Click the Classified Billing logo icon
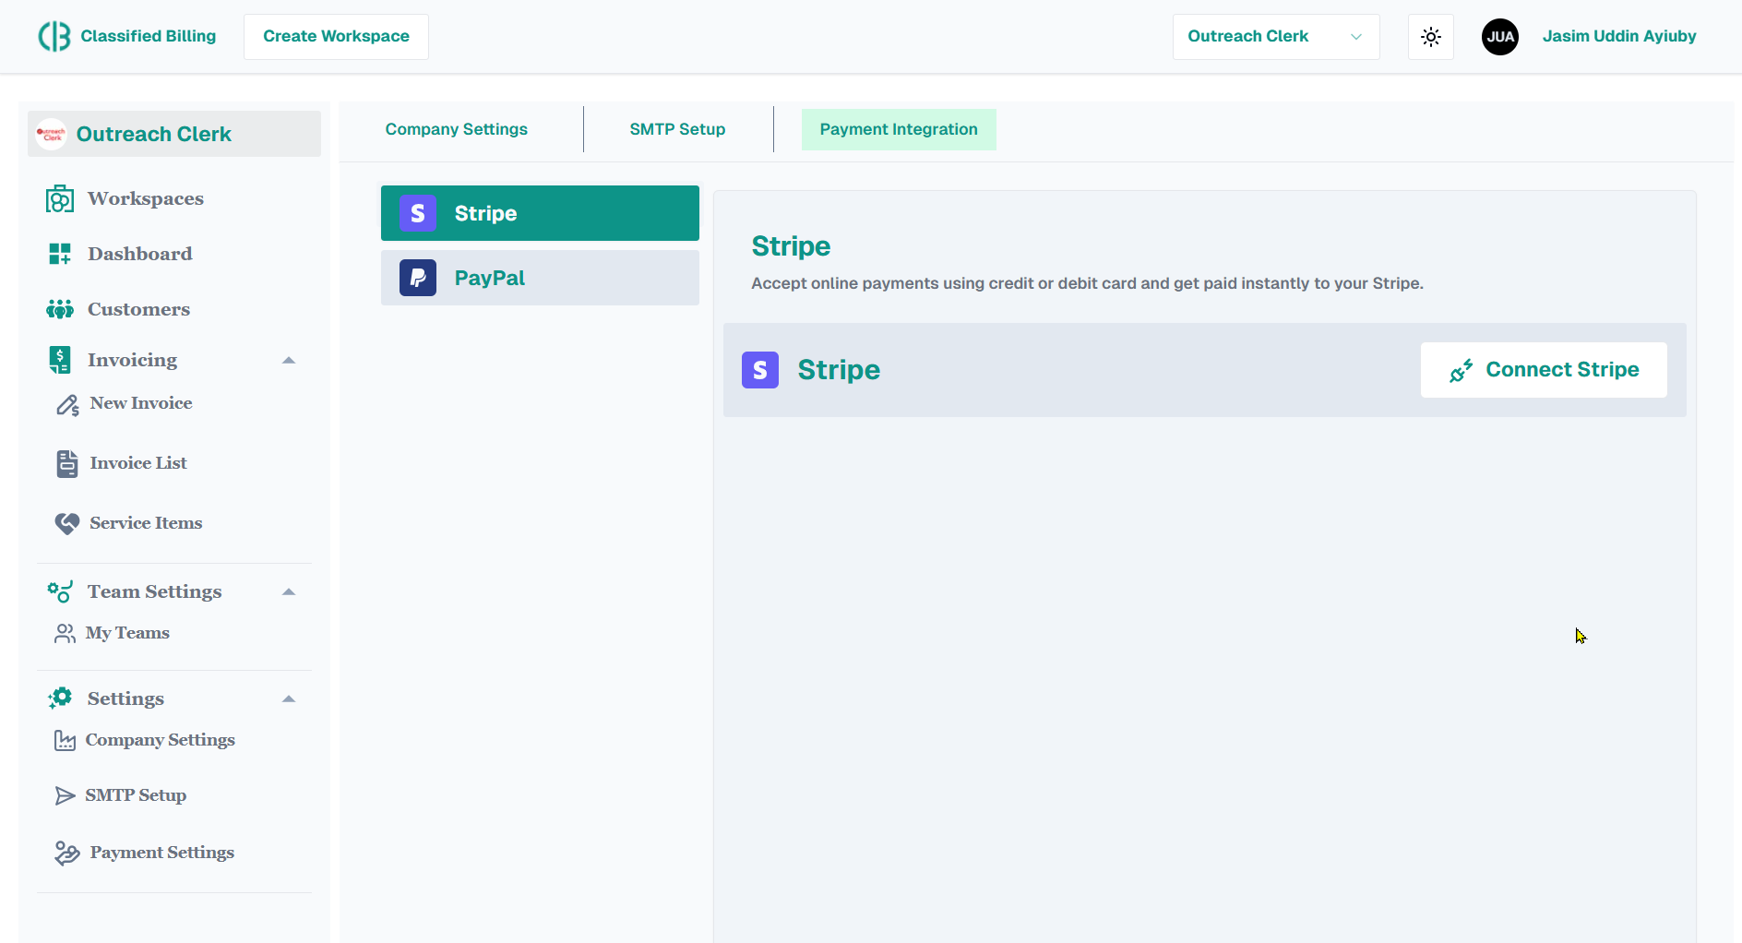 click(54, 36)
